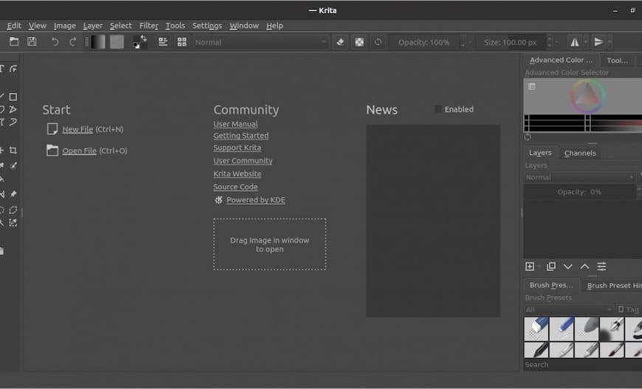Toggle preserve alpha checkerboard button
642x389 pixels.
[x=359, y=42]
